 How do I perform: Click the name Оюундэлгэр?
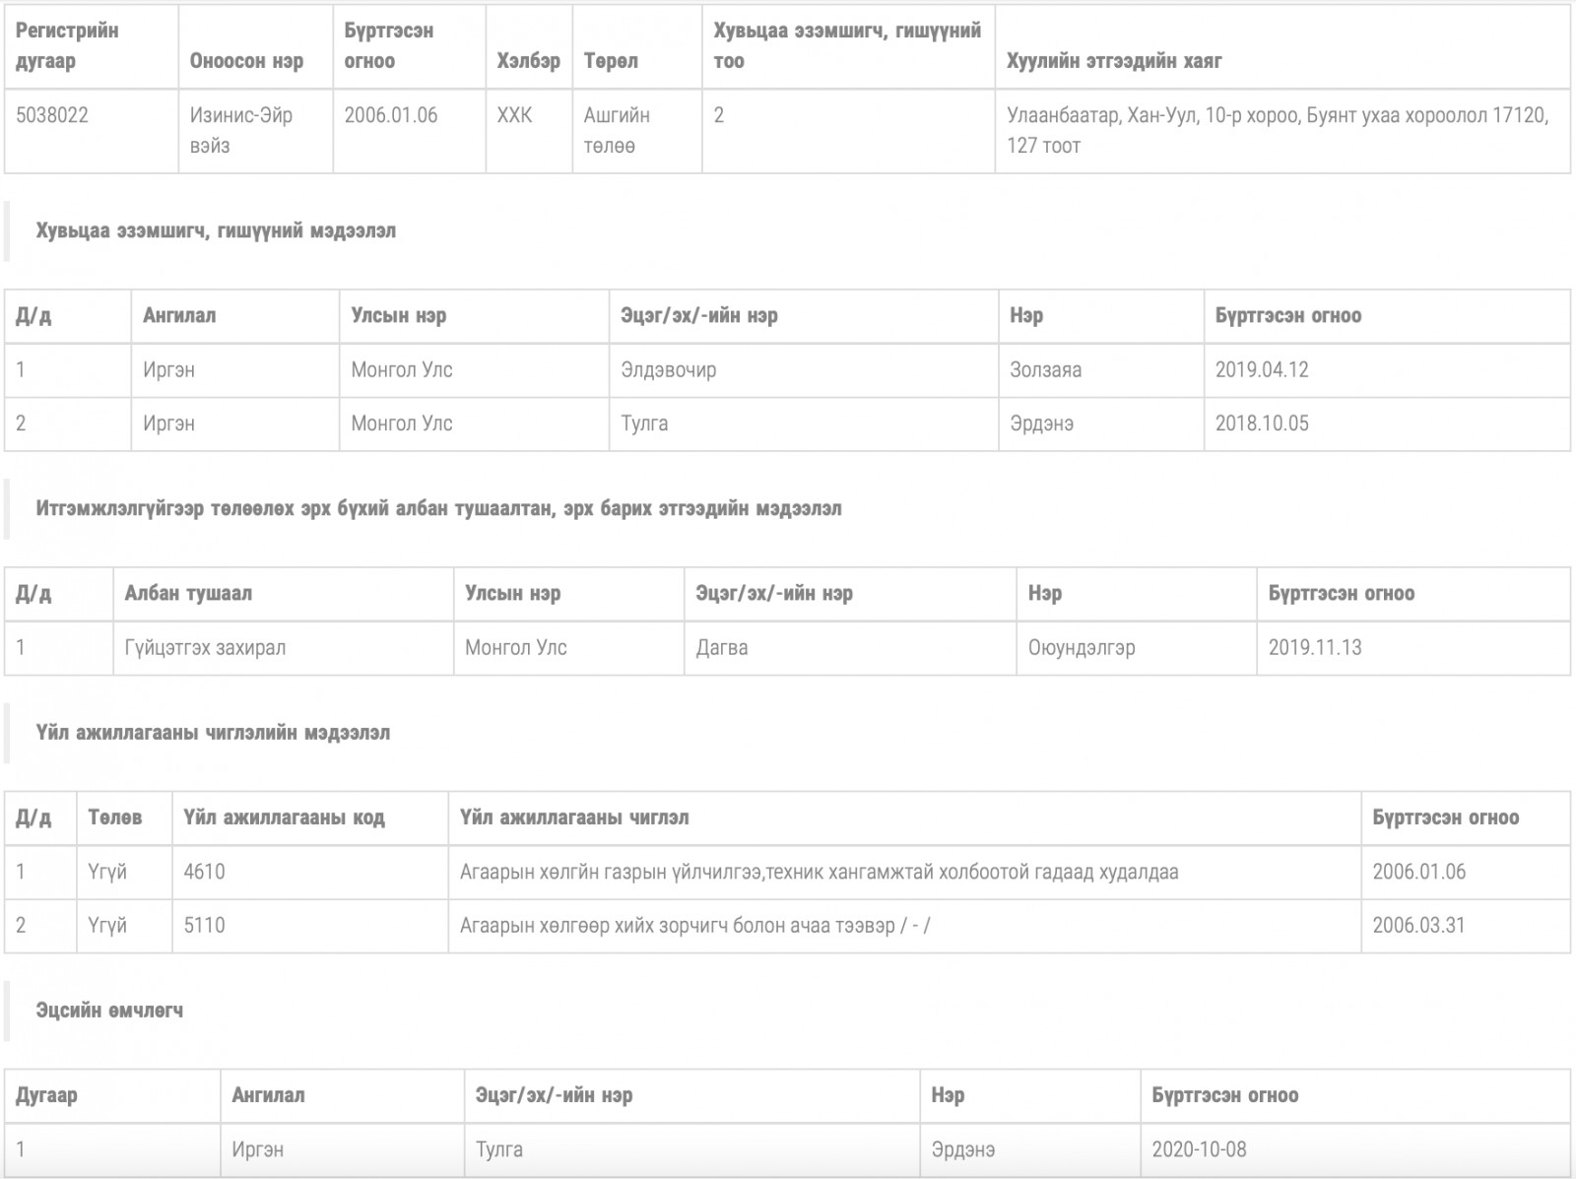pyautogui.click(x=1082, y=648)
